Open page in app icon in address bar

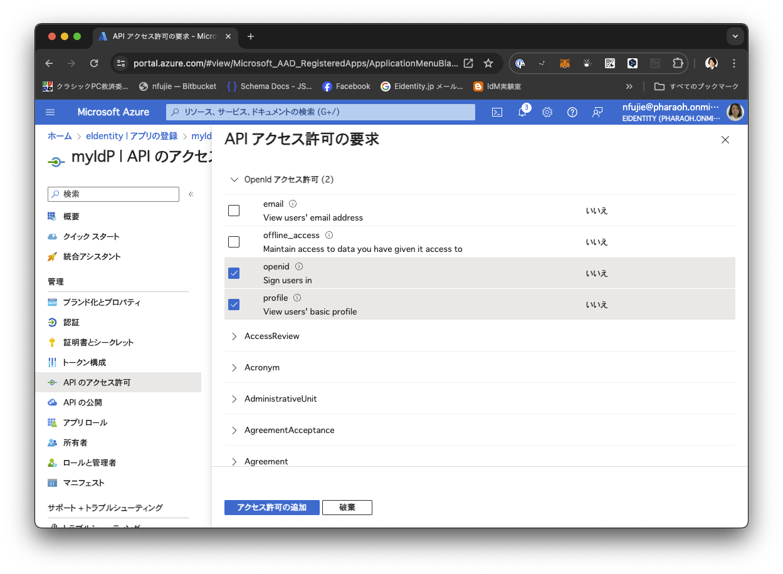[468, 63]
